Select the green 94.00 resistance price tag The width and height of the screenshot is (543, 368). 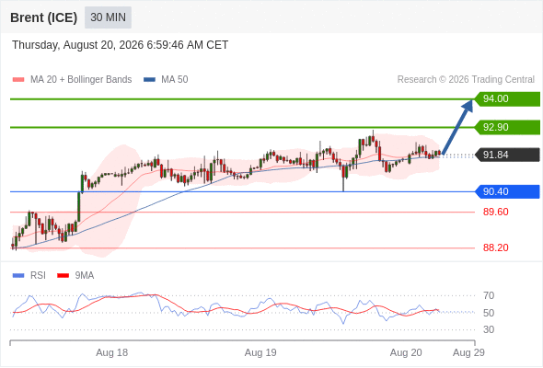pos(507,99)
